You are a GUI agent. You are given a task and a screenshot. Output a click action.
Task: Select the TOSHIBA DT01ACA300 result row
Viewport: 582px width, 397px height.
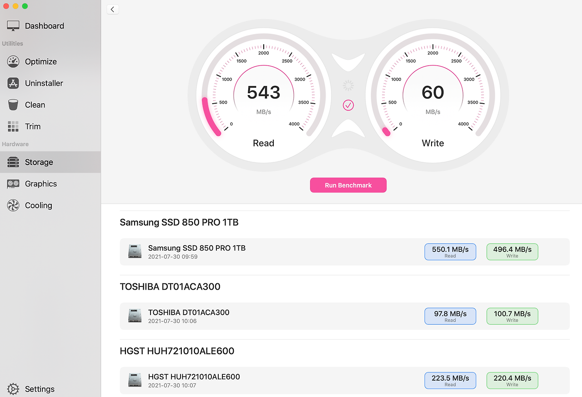(345, 316)
